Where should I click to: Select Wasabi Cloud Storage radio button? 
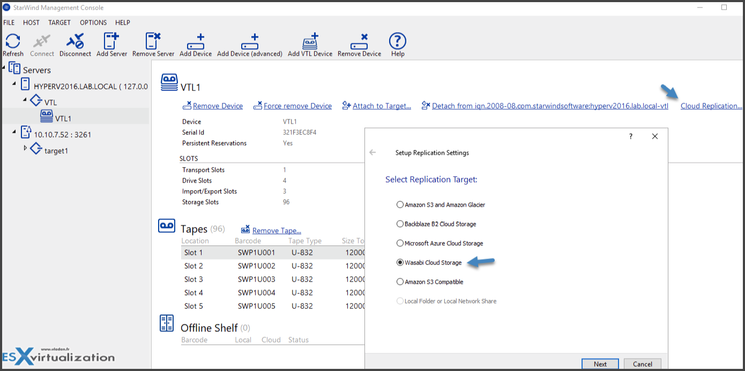pyautogui.click(x=400, y=262)
